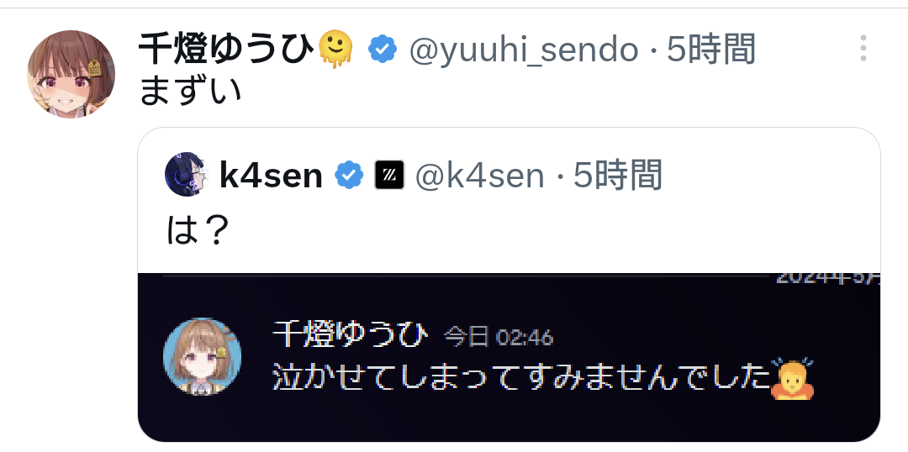Click the bowing person emoji in the message

tap(793, 379)
